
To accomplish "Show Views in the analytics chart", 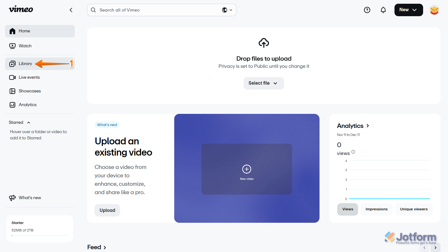I will coord(348,209).
